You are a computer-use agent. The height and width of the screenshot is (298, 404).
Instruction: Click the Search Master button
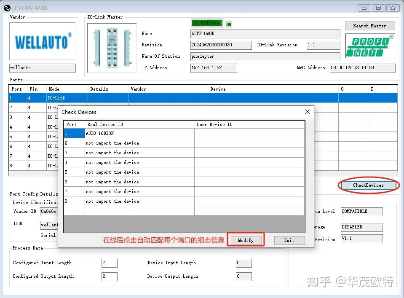click(x=370, y=26)
